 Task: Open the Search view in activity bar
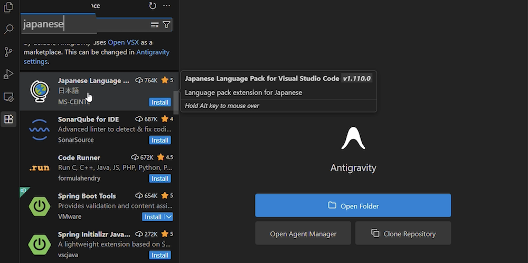pos(8,30)
